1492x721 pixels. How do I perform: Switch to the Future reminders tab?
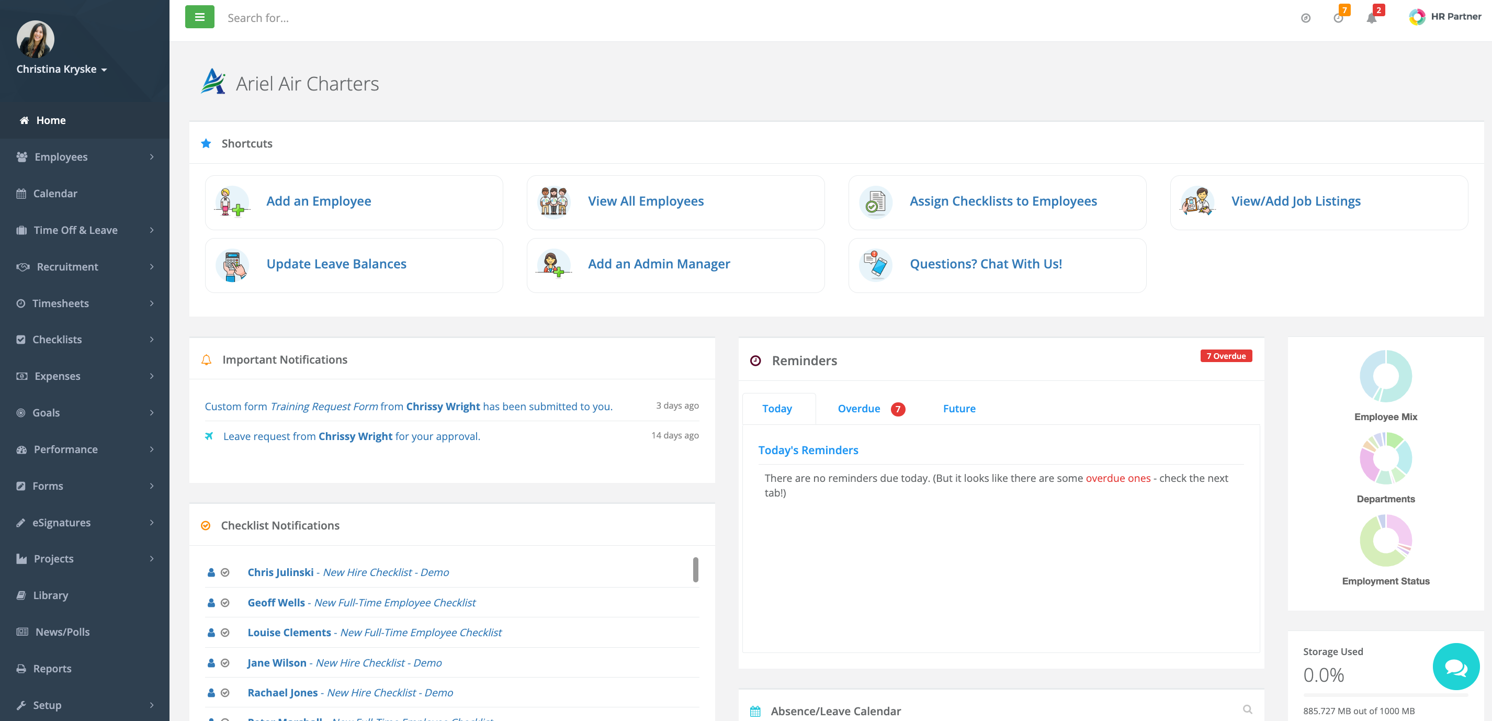click(x=959, y=409)
